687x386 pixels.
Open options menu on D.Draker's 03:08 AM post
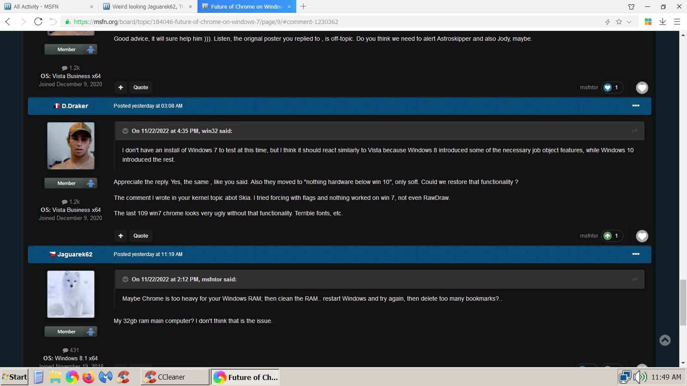636,106
